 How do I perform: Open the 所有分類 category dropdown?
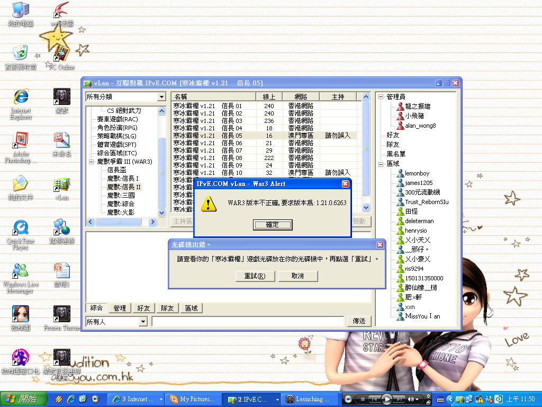pyautogui.click(x=162, y=97)
